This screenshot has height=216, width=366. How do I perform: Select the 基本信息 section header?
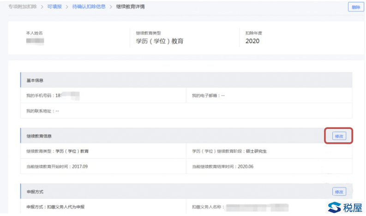35,80
